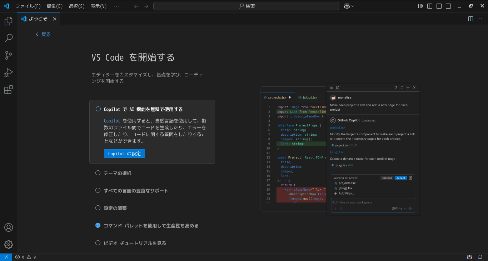This screenshot has width=488, height=261.
Task: Open the Explorer view in activity bar
Action: (x=8, y=21)
